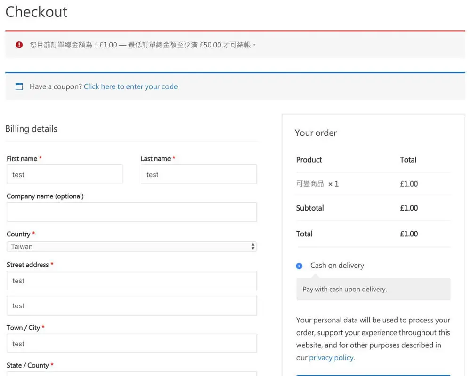471x376 pixels.
Task: Click the Subtotal £1.00 amount
Action: tap(409, 208)
